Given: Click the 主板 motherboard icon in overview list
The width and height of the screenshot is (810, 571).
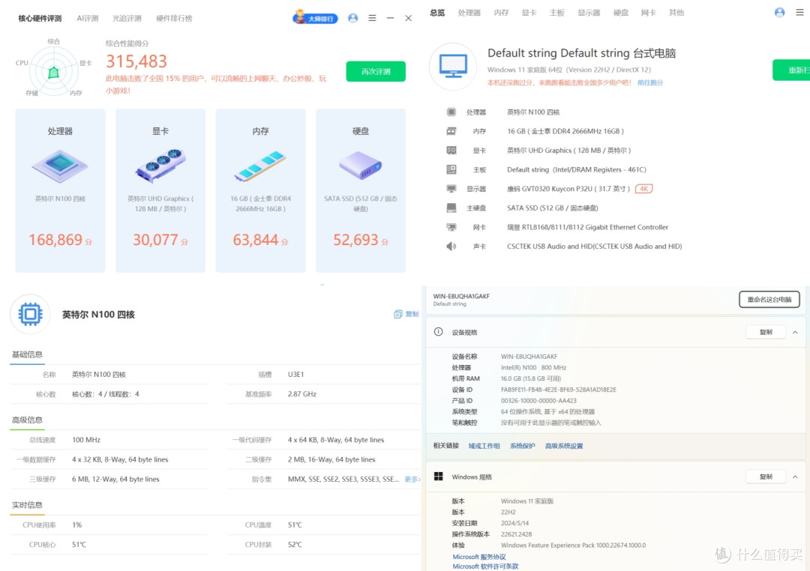Looking at the screenshot, I should pyautogui.click(x=451, y=169).
